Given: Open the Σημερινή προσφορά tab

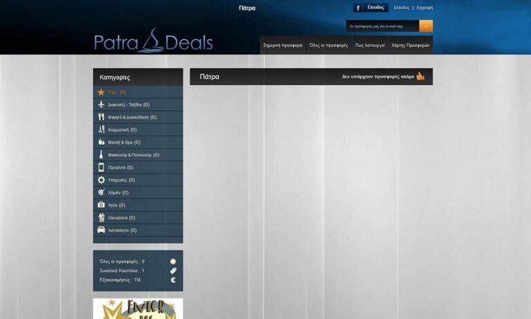Looking at the screenshot, I should pos(283,45).
